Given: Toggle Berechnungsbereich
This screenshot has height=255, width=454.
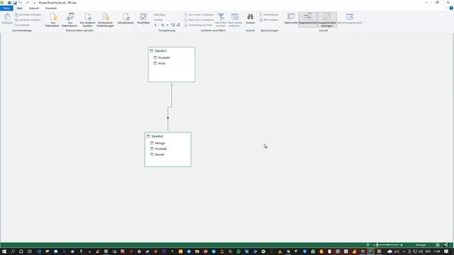Looking at the screenshot, I should pos(350,18).
